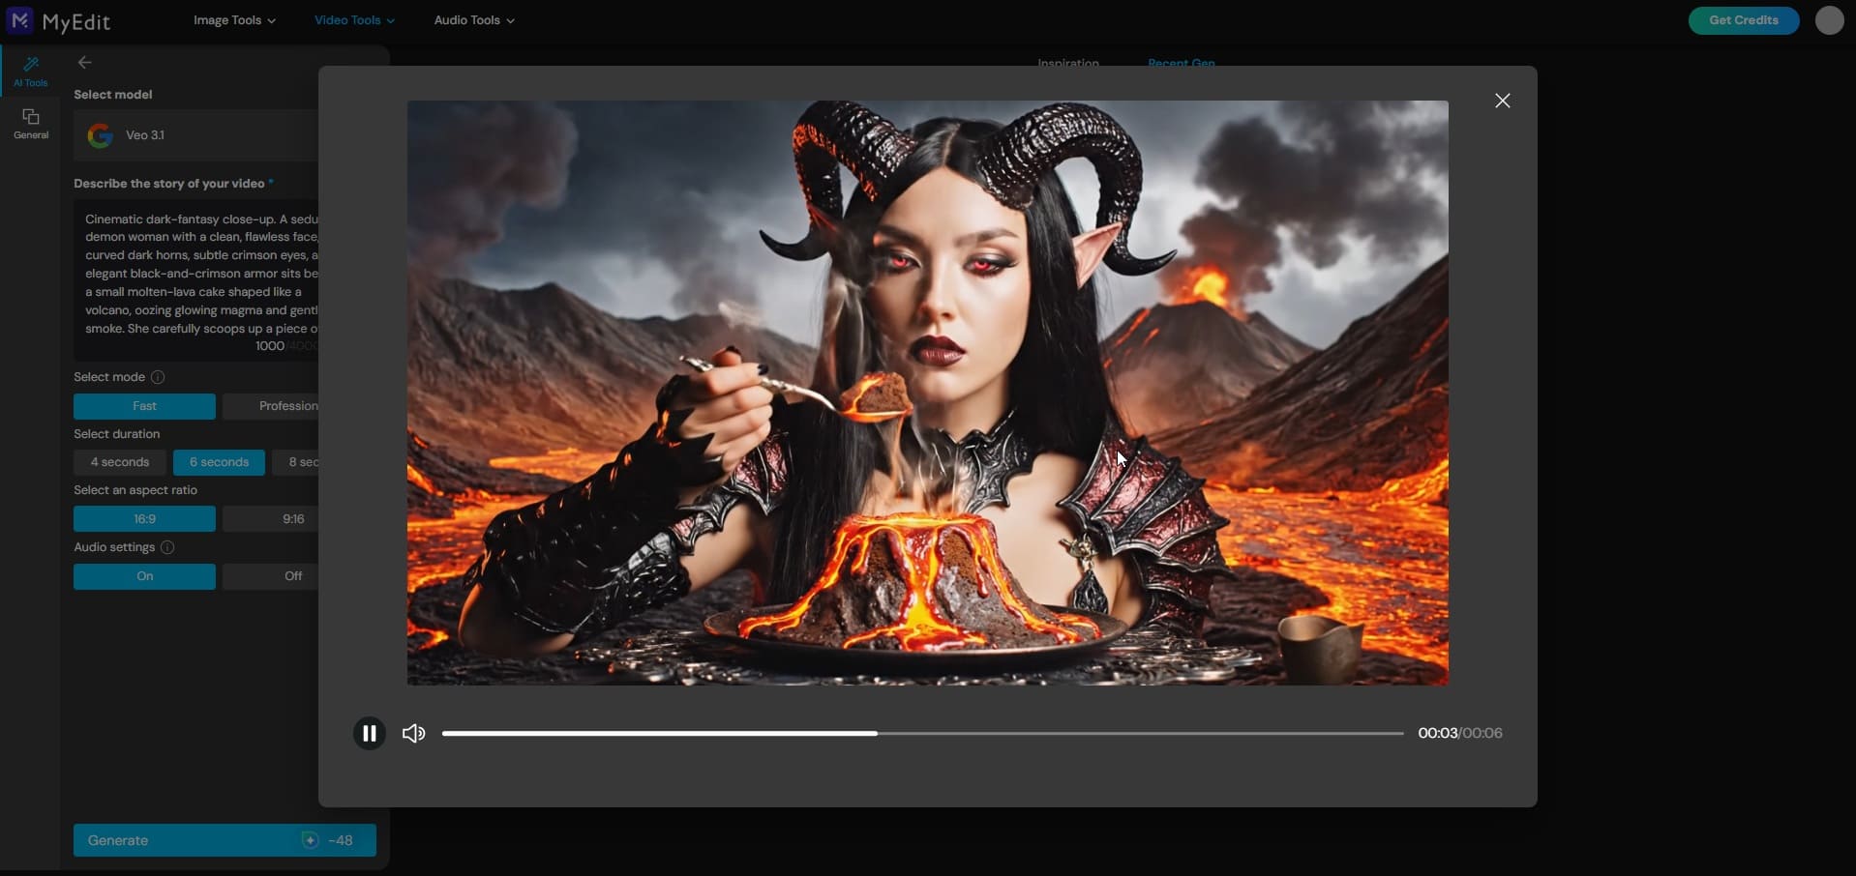Click the back arrow above Select model

pyautogui.click(x=84, y=62)
